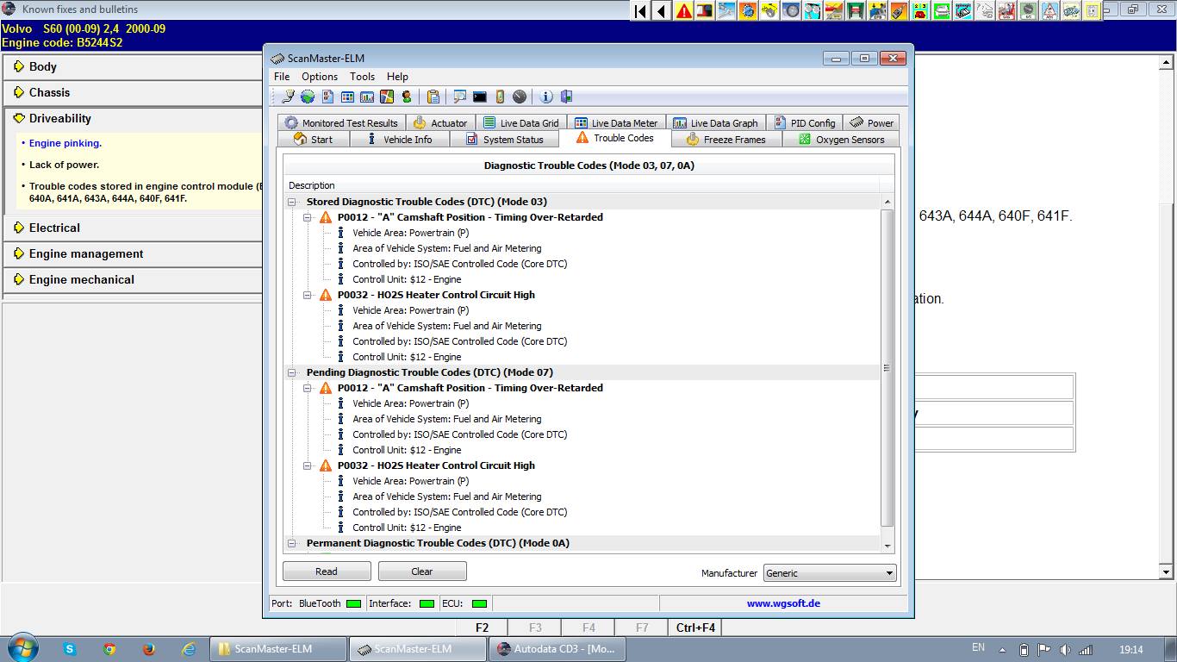Viewport: 1177px width, 662px height.
Task: Open the clipboard icon in ScanMaster toolbar
Action: click(433, 97)
